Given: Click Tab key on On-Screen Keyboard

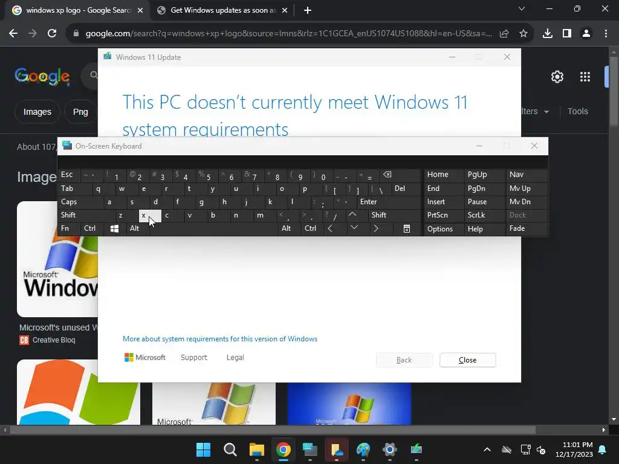Looking at the screenshot, I should (x=74, y=188).
